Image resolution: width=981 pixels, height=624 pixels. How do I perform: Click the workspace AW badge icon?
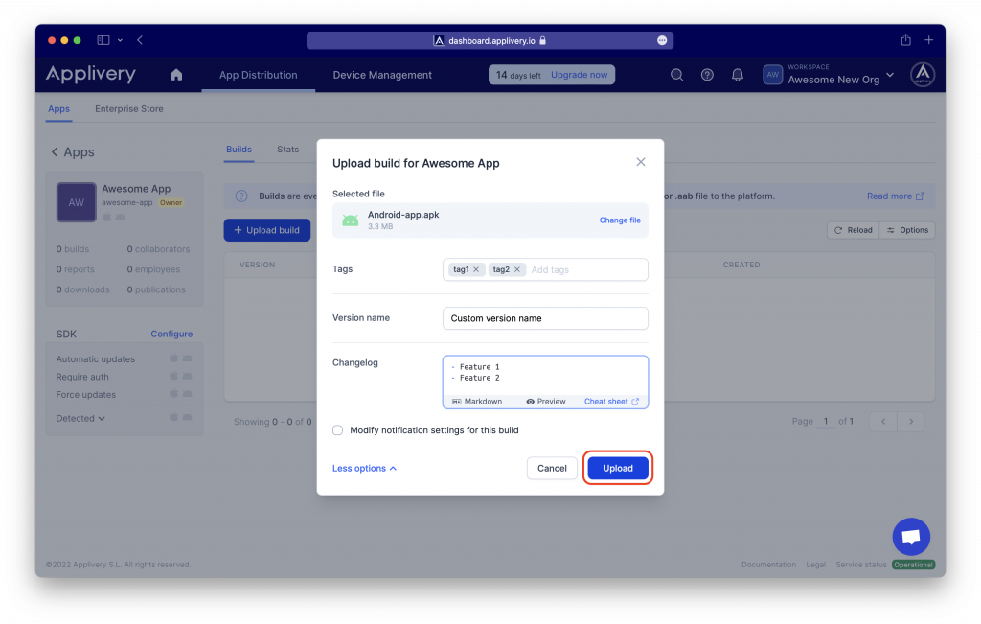coord(773,75)
